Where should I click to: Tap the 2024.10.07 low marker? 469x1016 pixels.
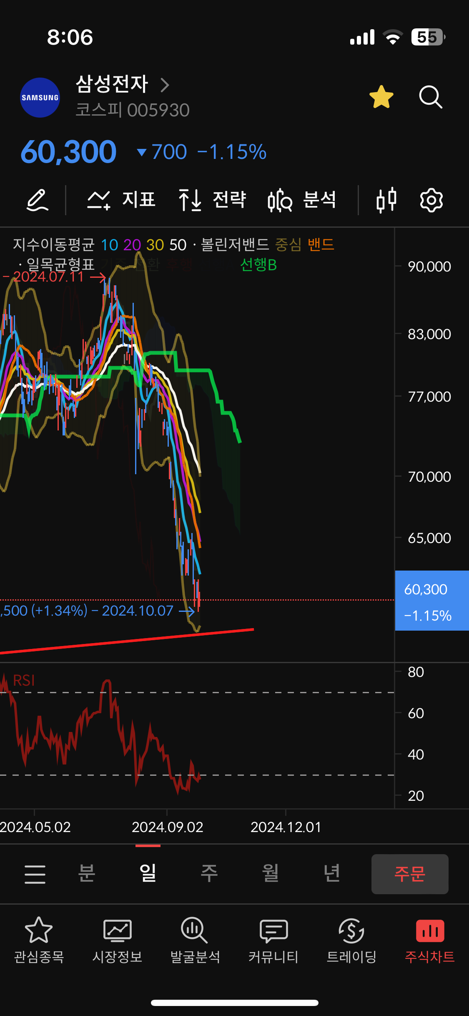[x=98, y=611]
